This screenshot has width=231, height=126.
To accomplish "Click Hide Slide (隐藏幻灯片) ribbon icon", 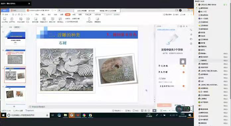I will pos(44,20).
